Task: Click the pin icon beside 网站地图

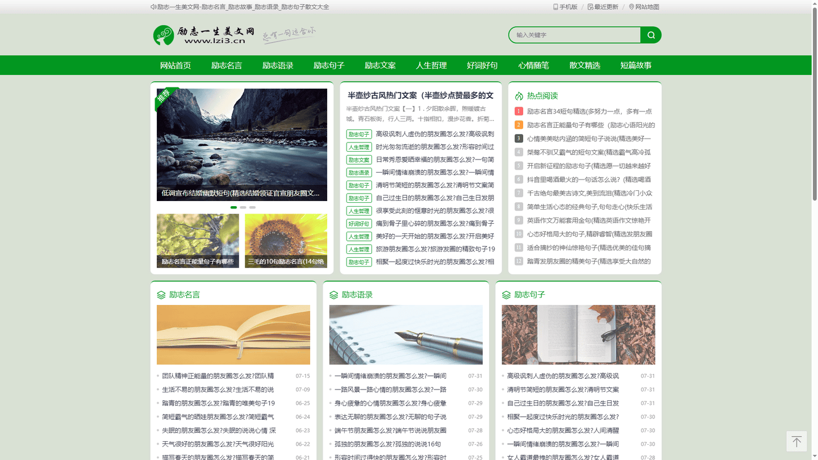Action: [x=631, y=7]
